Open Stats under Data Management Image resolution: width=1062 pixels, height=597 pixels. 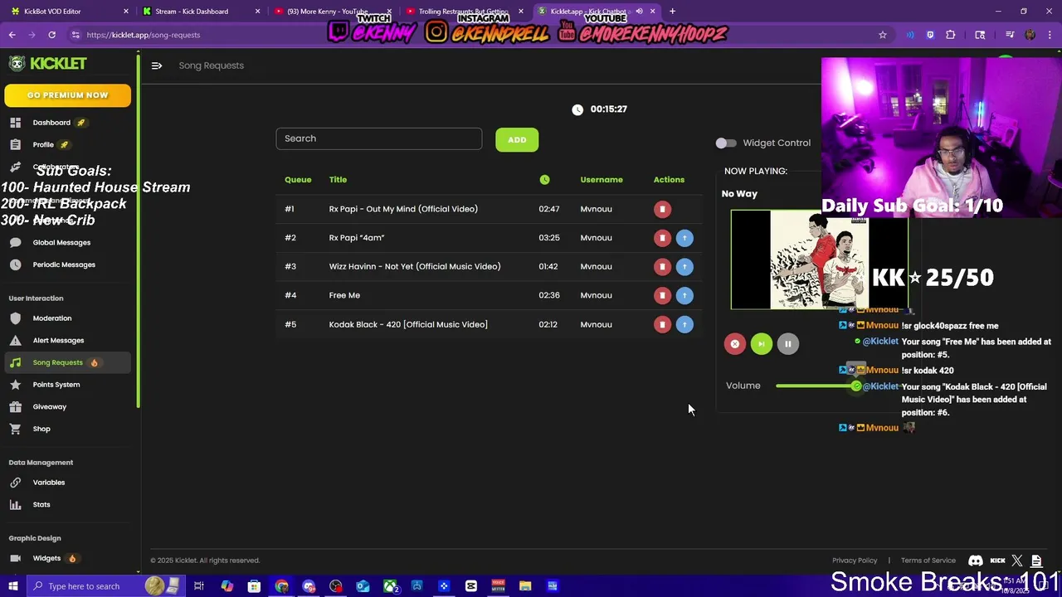pos(41,504)
